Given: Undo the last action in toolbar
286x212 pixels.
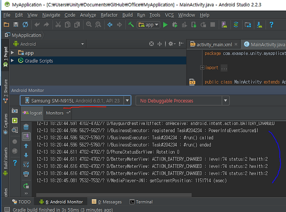Looking at the screenshot, I should (37, 25).
